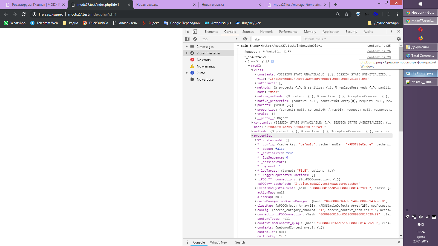Close the modx27.test/manager/template tab
Image resolution: width=438 pixels, height=246 pixels.
325,5
